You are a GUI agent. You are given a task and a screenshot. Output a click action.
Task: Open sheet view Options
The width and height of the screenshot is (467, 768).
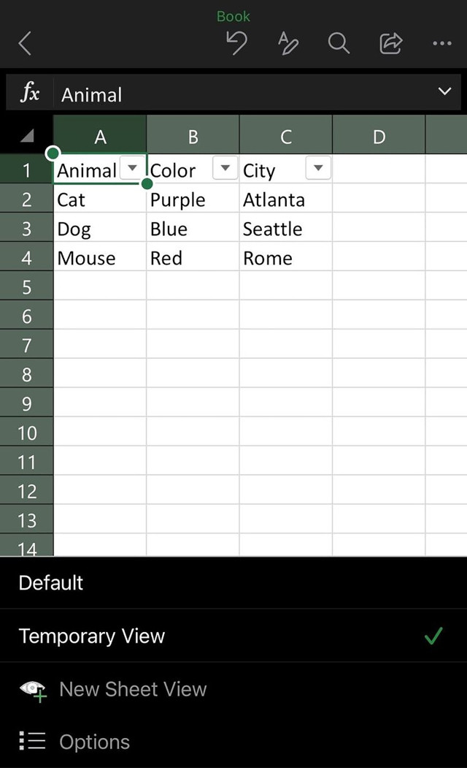point(233,742)
